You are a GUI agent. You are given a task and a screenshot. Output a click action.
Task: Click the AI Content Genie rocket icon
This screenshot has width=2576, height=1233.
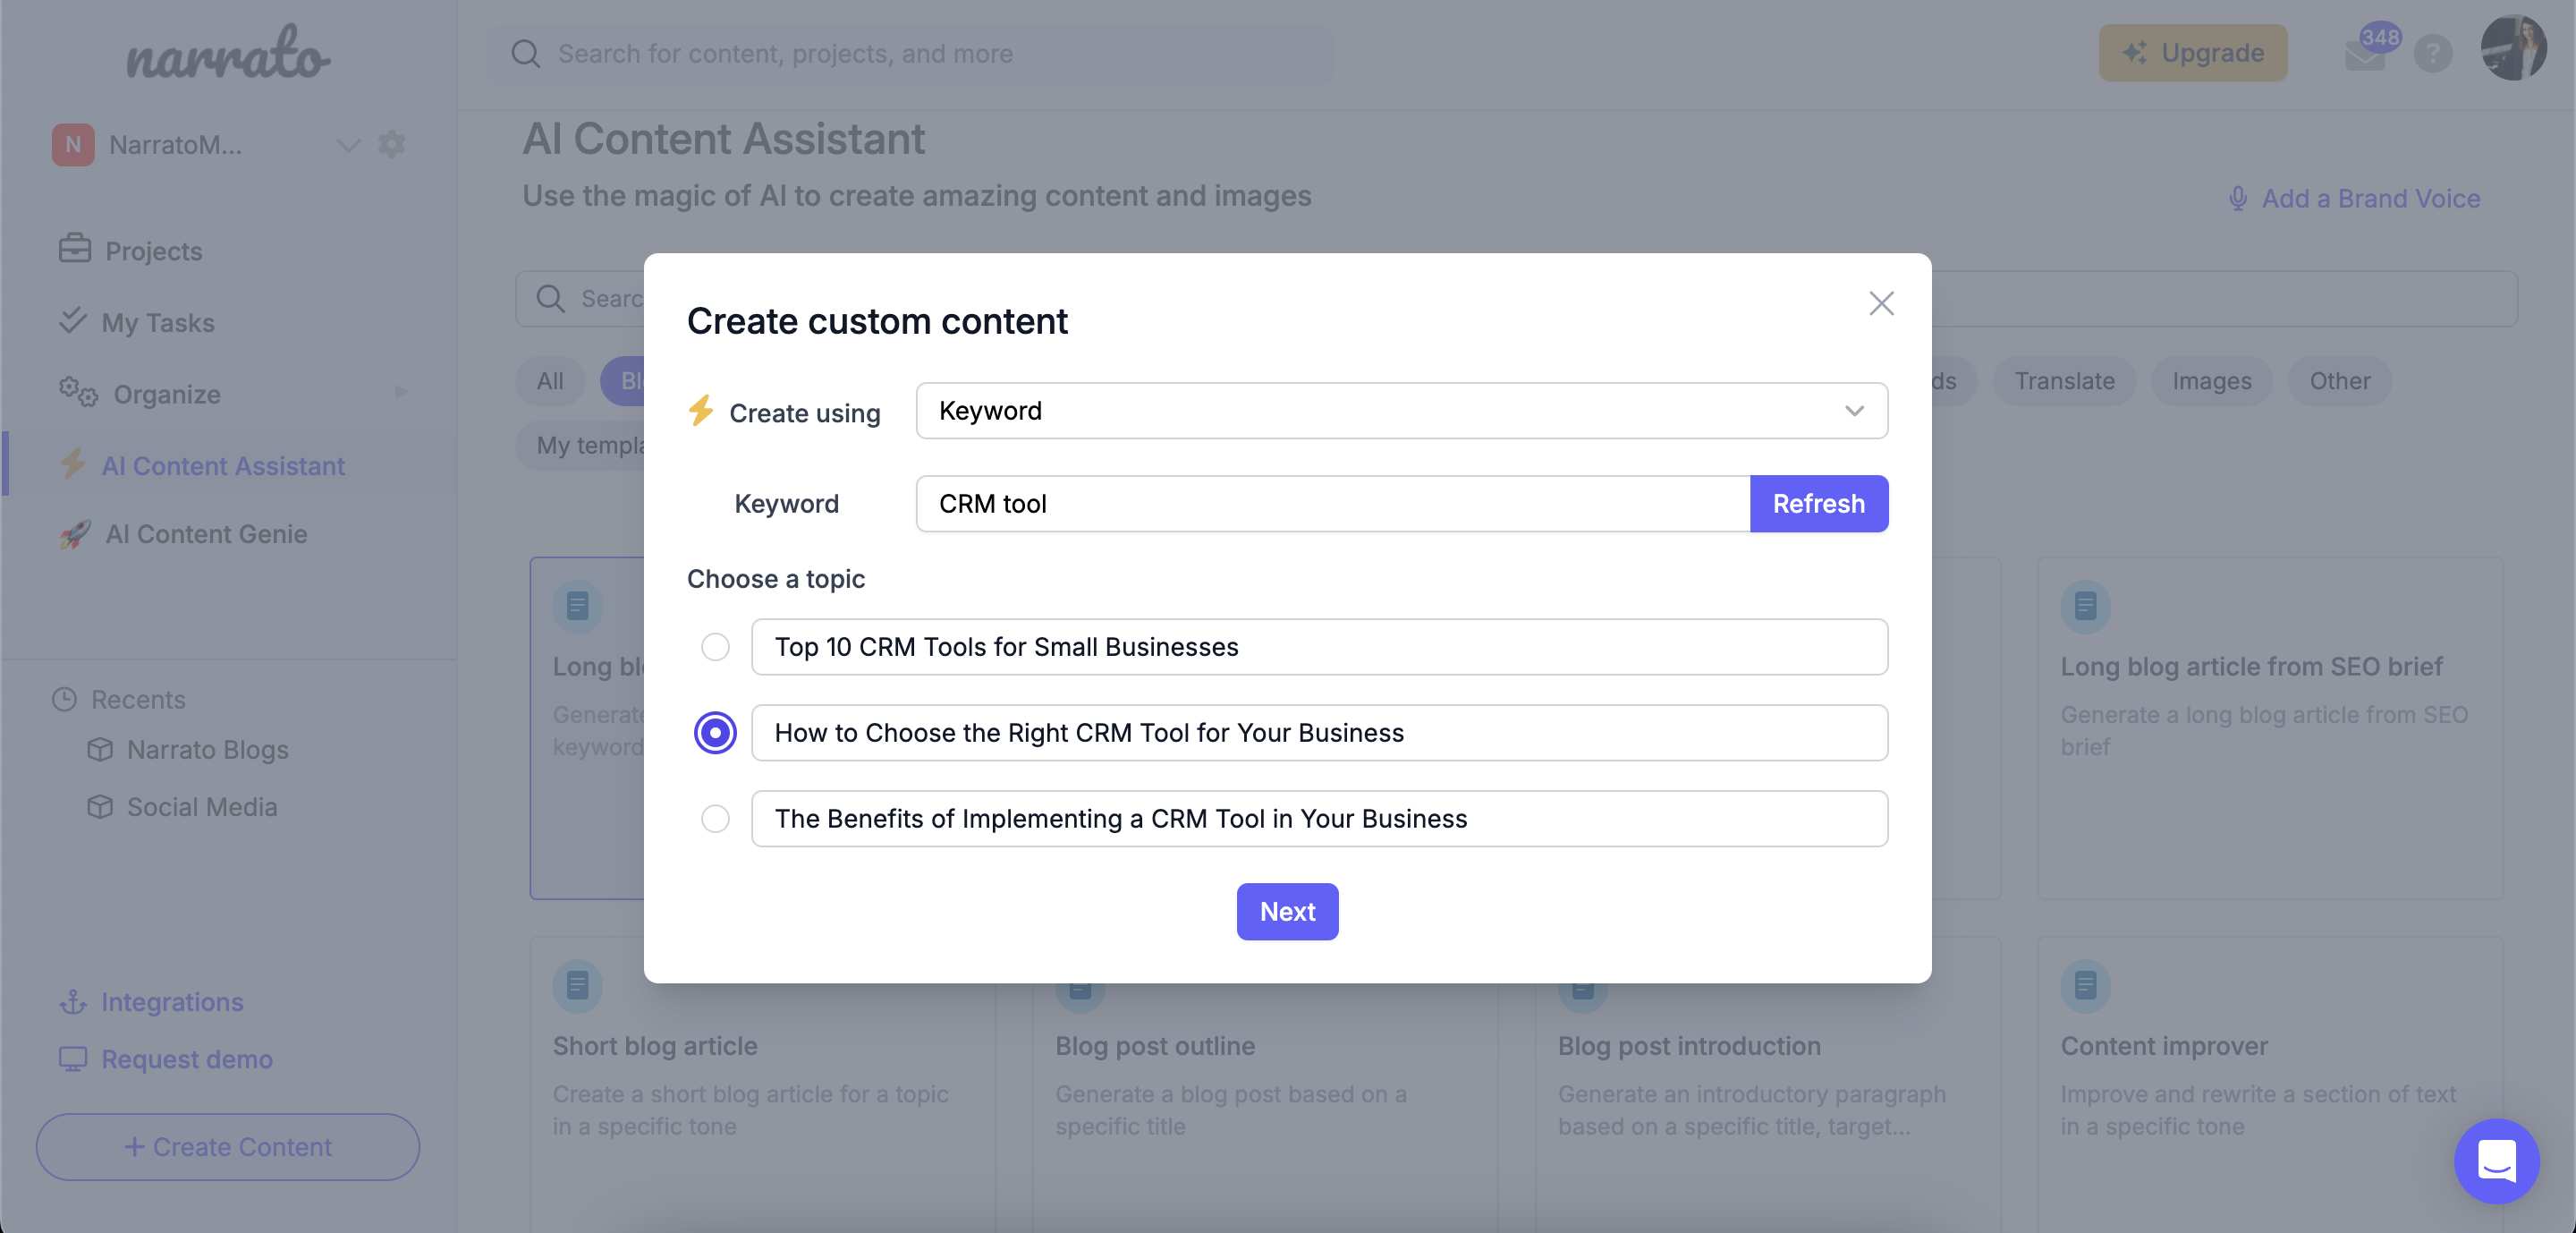[x=74, y=534]
